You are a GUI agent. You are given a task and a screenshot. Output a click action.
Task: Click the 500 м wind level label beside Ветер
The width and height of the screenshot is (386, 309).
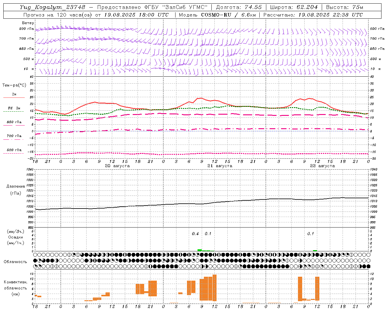pos(29,59)
